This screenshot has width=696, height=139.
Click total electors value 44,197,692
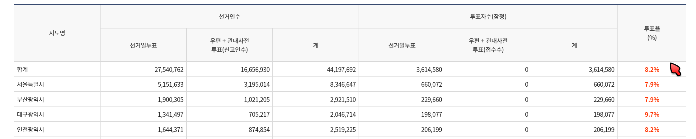341,70
